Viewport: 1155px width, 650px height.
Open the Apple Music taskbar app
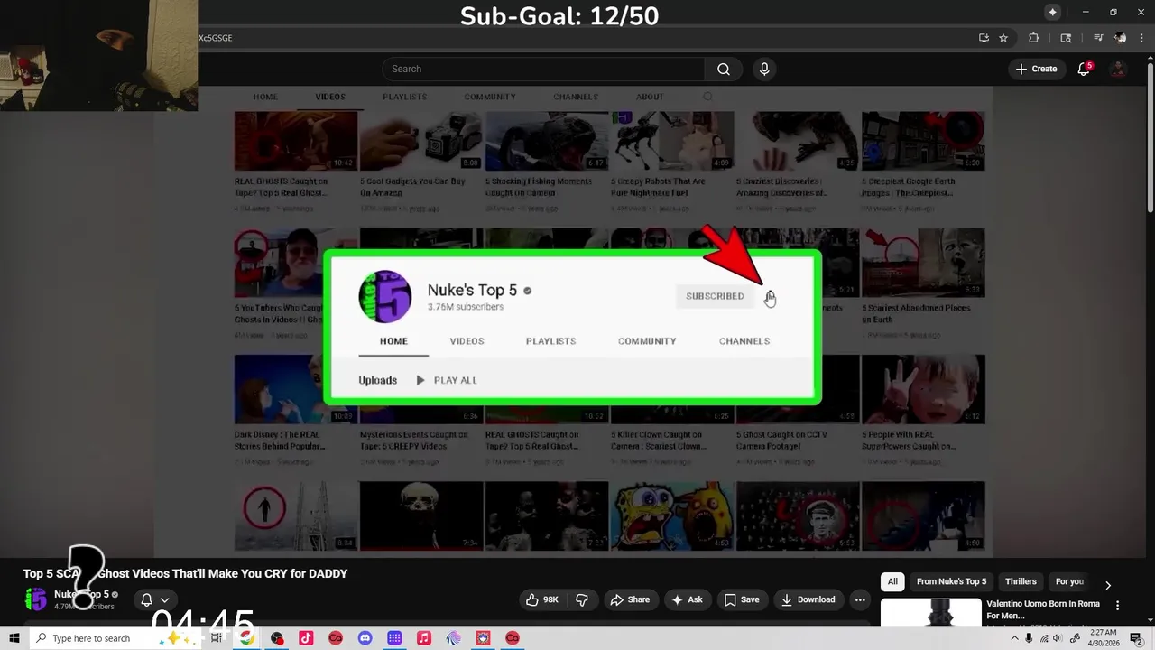[x=424, y=638]
